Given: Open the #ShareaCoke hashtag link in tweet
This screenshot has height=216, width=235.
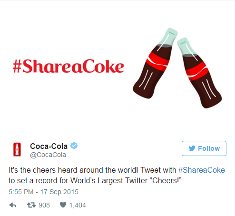Looking at the screenshot, I should coord(202,170).
